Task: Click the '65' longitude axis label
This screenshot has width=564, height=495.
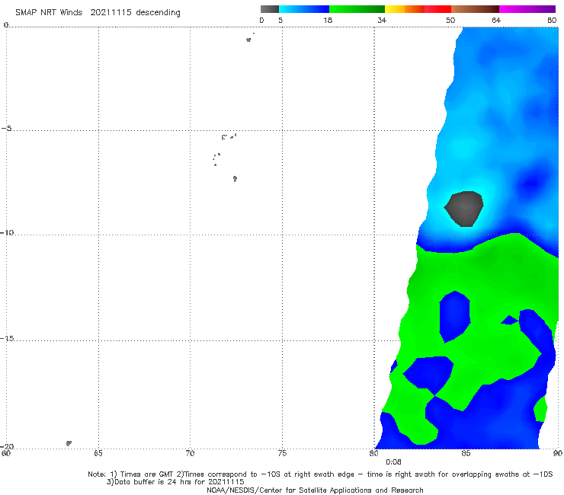Action: pos(98,453)
